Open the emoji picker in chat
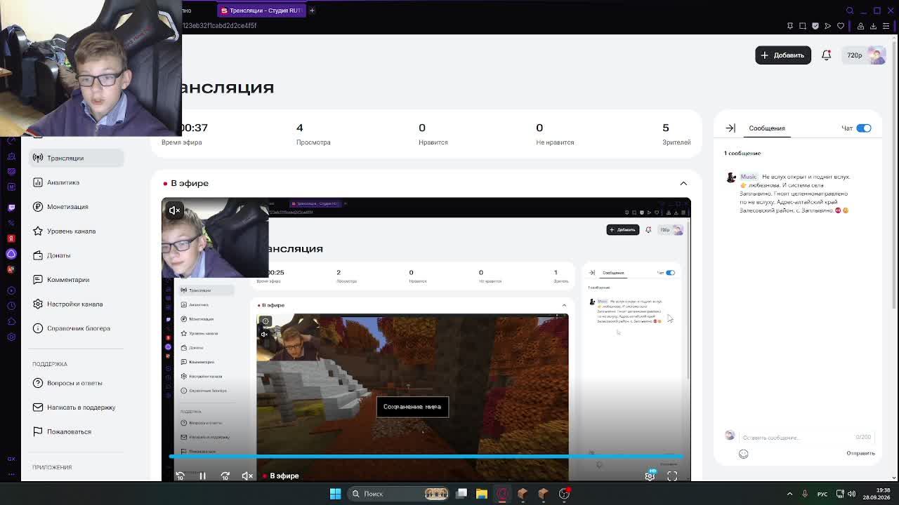The height and width of the screenshot is (505, 899). (x=743, y=454)
